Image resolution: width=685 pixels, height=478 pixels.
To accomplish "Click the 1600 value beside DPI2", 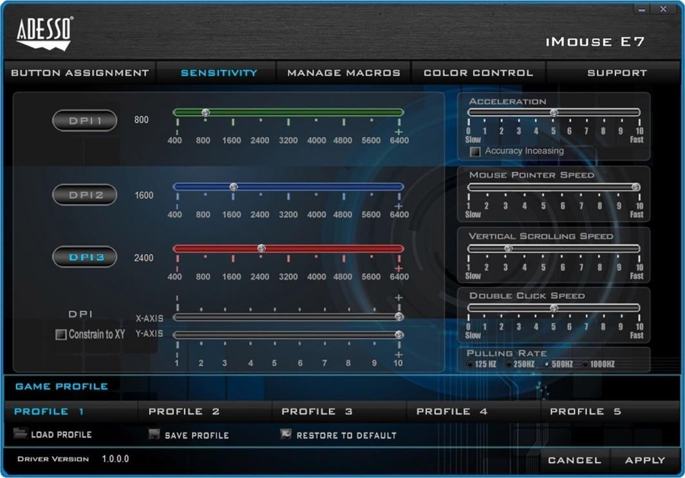I will [144, 195].
